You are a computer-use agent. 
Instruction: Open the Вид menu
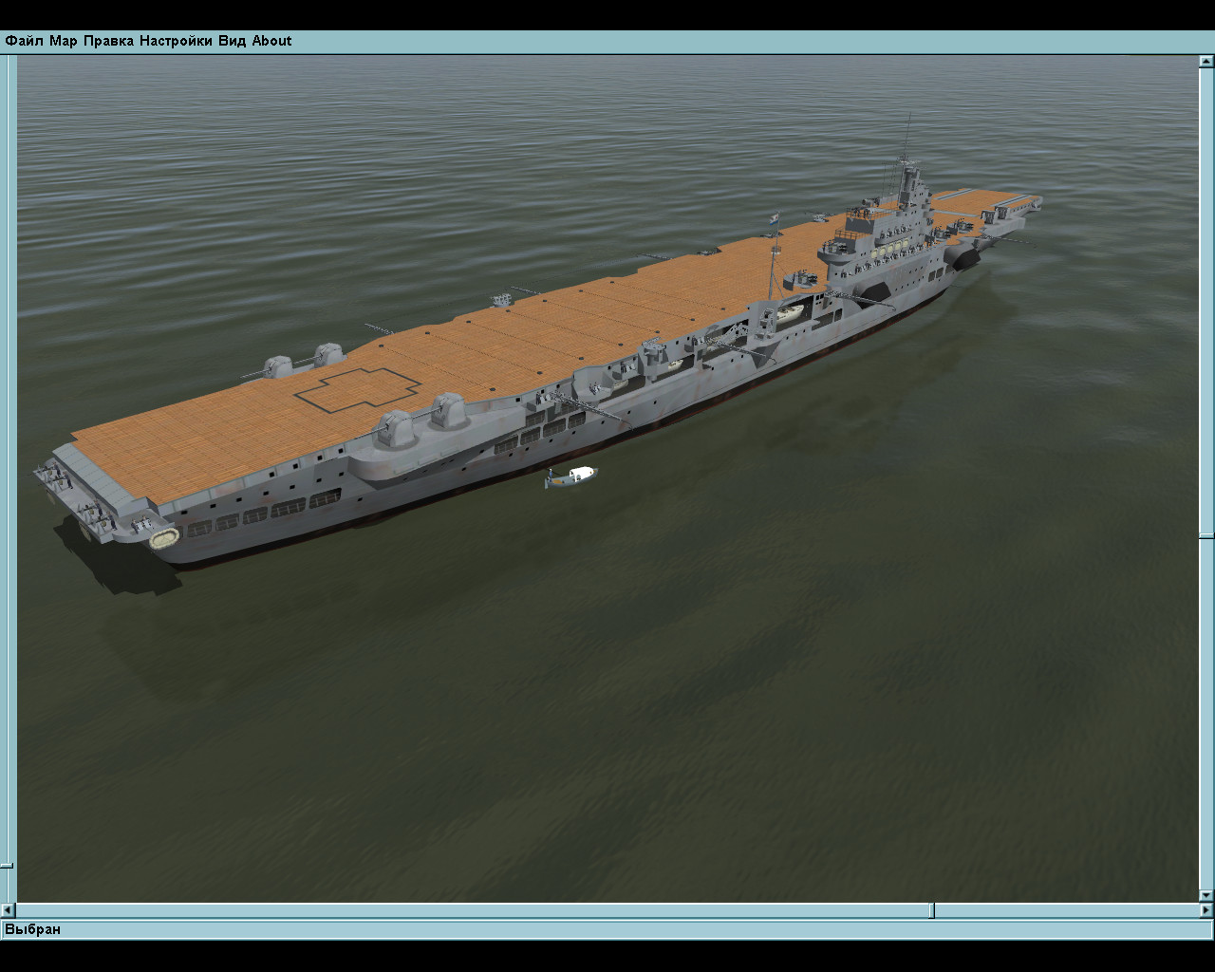coord(232,41)
